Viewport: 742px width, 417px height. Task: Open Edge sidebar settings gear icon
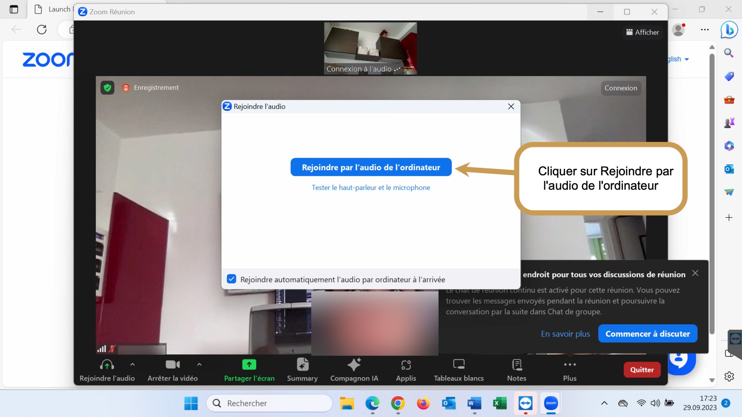pyautogui.click(x=729, y=376)
